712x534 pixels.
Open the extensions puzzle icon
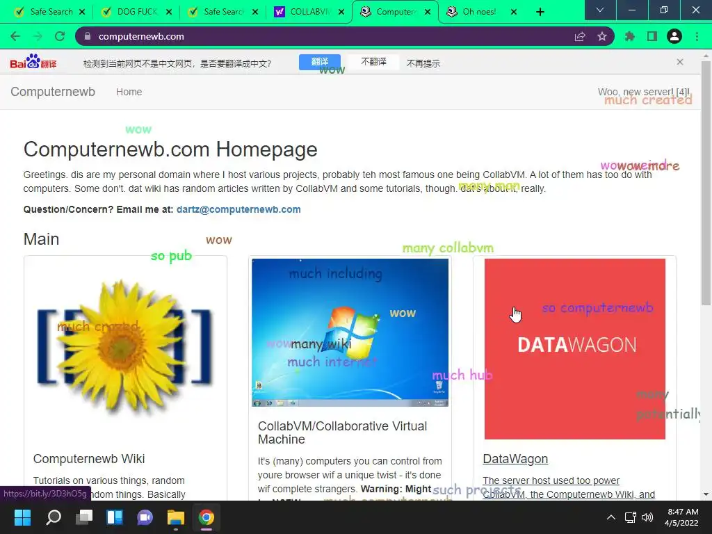tap(630, 36)
